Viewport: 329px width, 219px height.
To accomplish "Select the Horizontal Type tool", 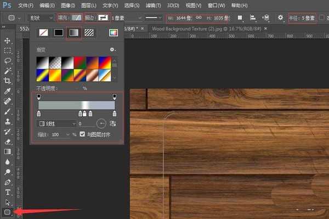I will [x=8, y=192].
